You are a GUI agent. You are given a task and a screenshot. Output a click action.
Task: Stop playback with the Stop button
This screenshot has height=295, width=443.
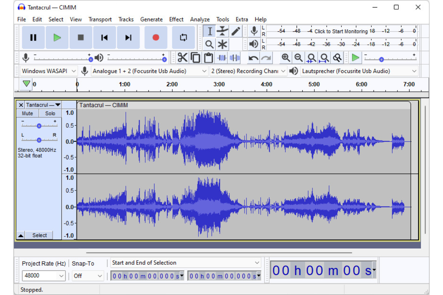click(81, 37)
